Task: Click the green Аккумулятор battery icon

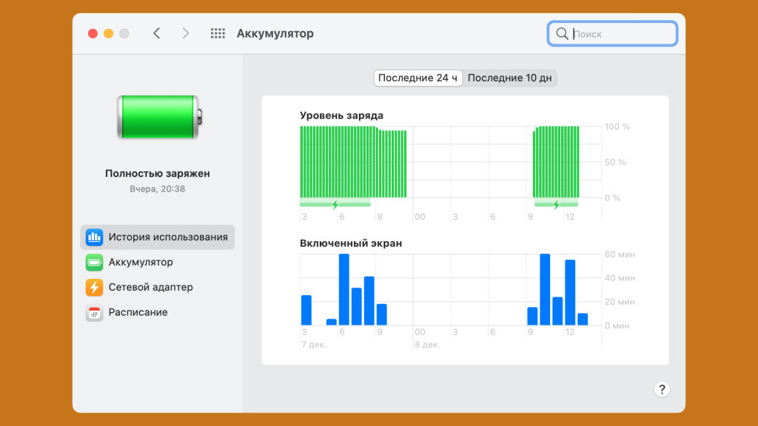Action: pos(94,263)
